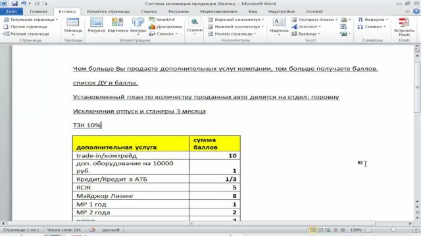Switch to Print Layout view icon
The image size is (421, 236).
click(312, 230)
